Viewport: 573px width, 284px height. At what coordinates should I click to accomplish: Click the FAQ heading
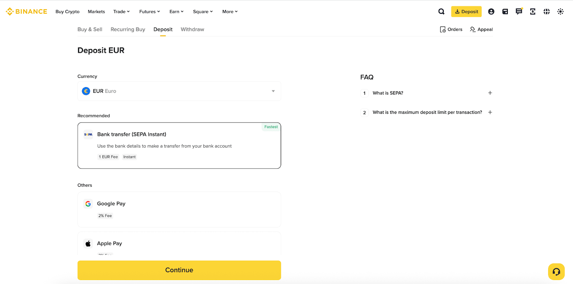coord(367,77)
